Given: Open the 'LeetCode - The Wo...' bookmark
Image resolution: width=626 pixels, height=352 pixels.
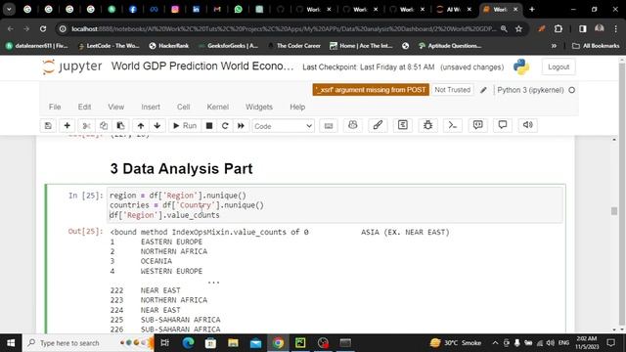Looking at the screenshot, I should (x=109, y=46).
